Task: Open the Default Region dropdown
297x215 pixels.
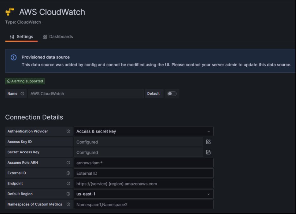Action: 144,194
